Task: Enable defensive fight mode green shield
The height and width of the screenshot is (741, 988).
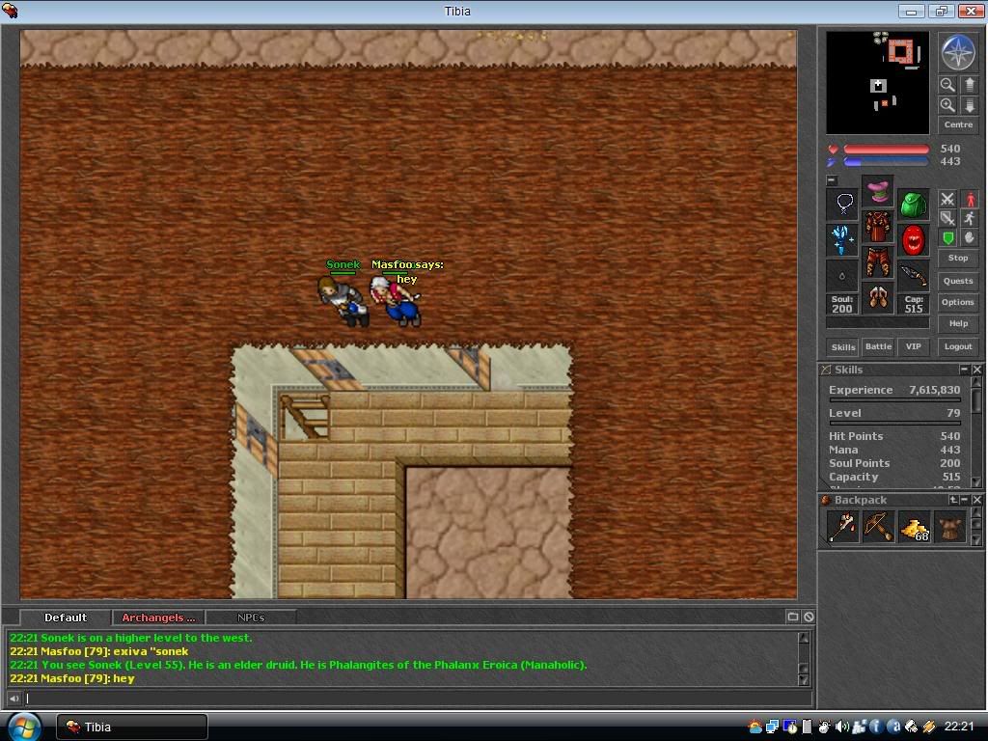Action: pos(947,238)
